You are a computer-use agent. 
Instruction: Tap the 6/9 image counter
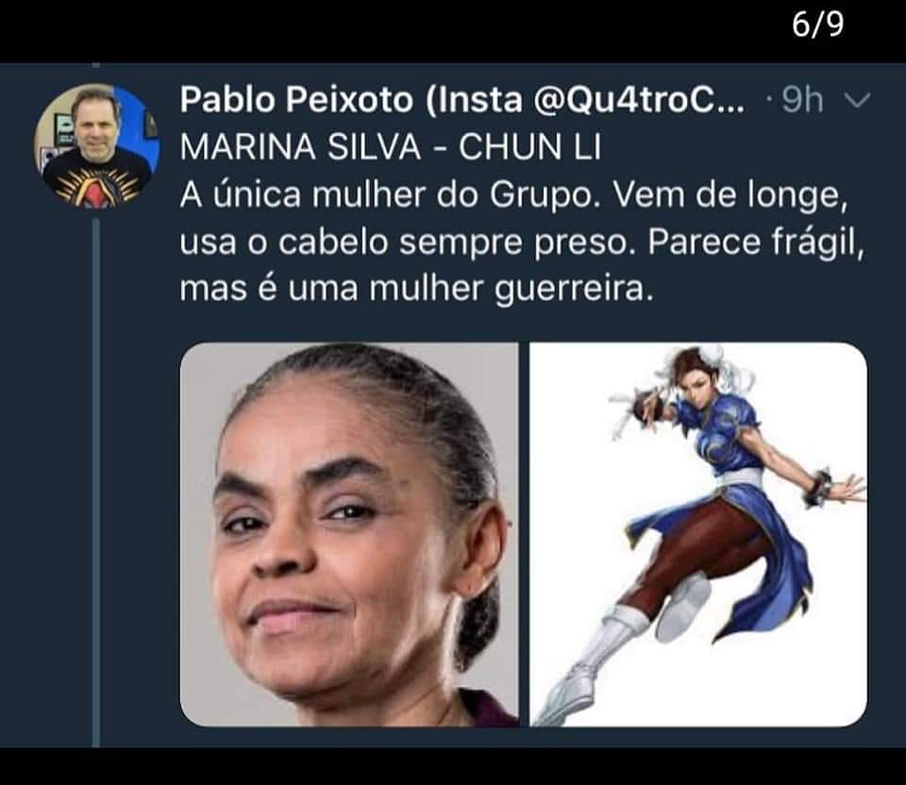[x=817, y=25]
